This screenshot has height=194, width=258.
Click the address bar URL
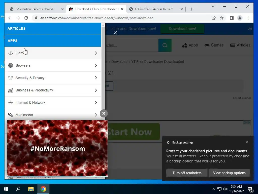(97, 18)
